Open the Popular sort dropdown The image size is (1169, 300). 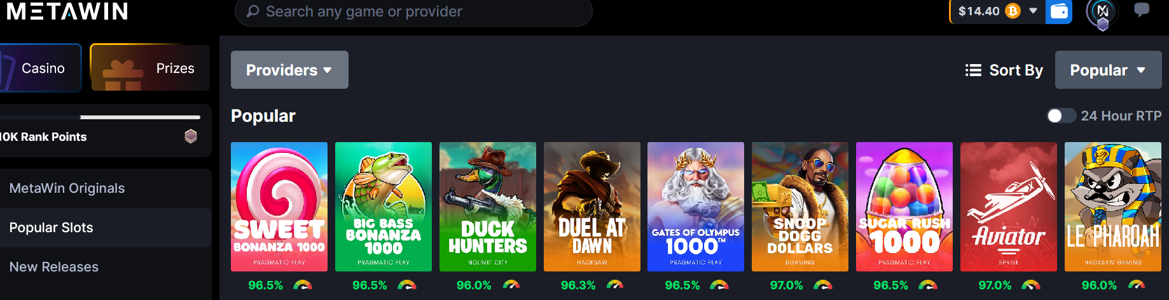click(x=1108, y=70)
